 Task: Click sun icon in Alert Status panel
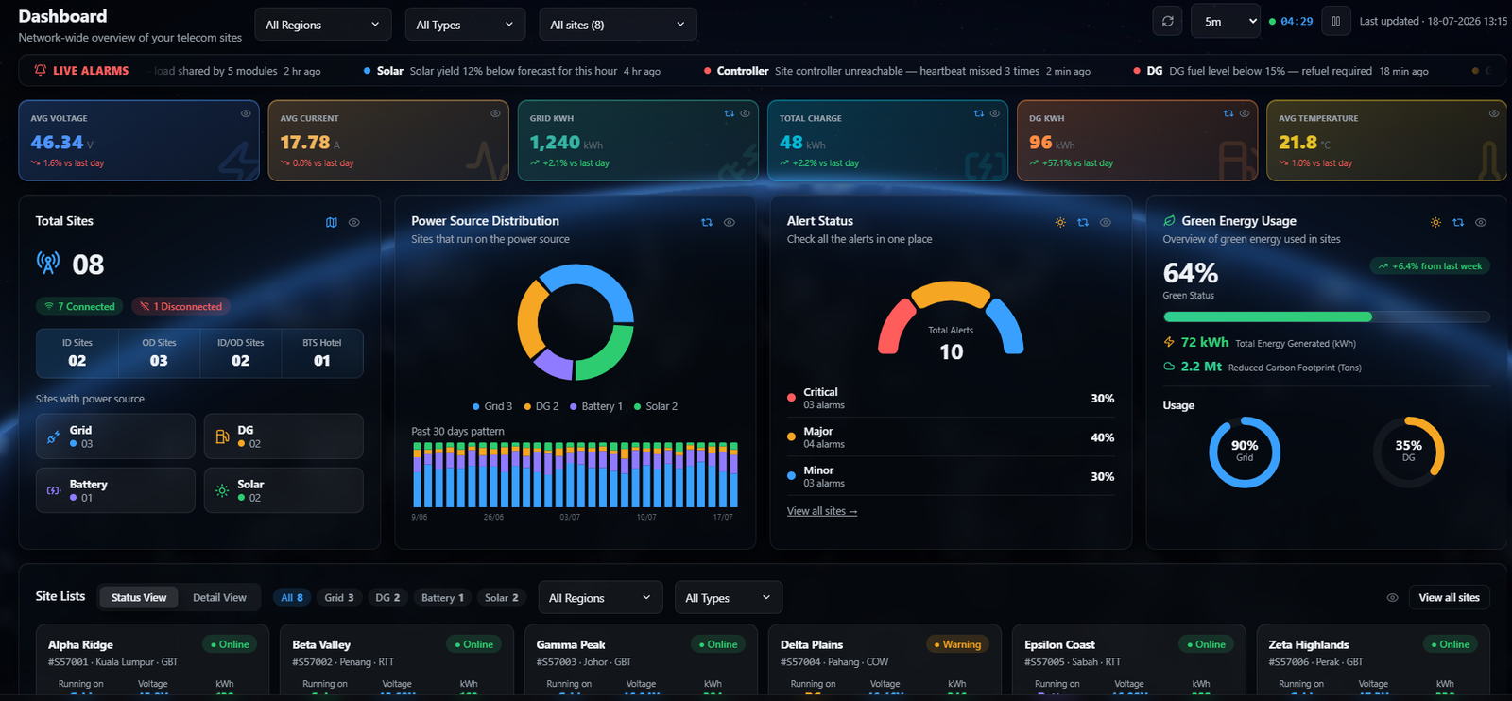coord(1060,223)
